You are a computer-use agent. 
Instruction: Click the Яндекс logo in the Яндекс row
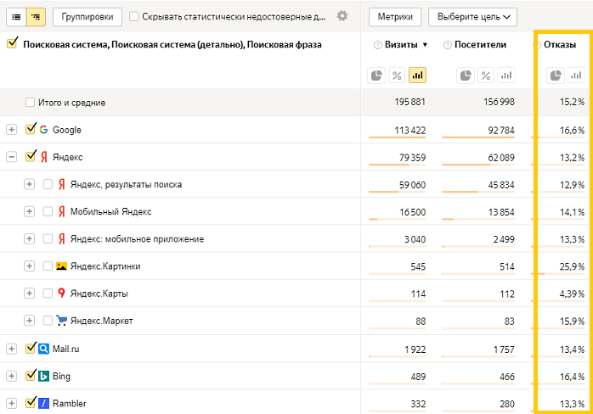[44, 157]
